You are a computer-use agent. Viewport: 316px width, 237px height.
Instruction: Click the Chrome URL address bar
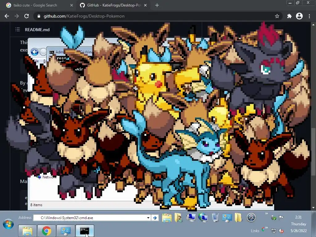tap(158, 16)
